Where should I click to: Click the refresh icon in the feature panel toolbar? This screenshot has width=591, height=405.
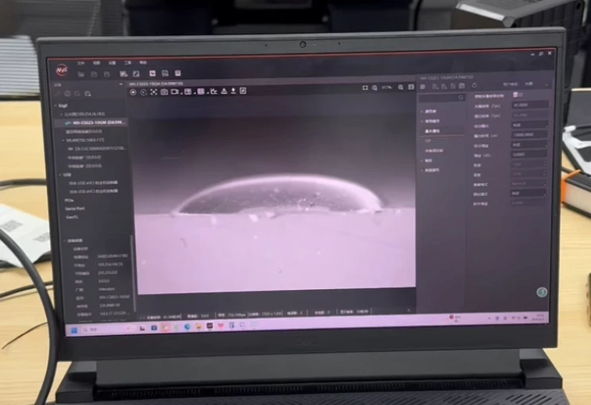(x=474, y=86)
